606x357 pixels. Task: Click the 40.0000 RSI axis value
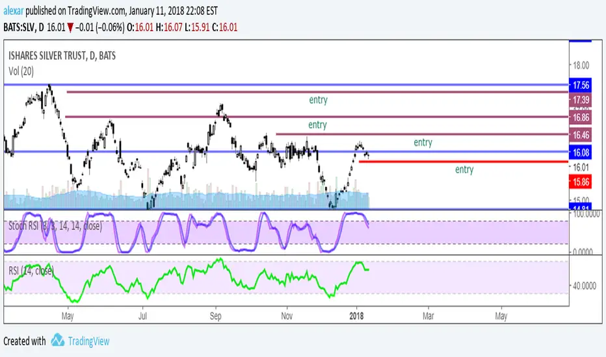[x=585, y=286]
